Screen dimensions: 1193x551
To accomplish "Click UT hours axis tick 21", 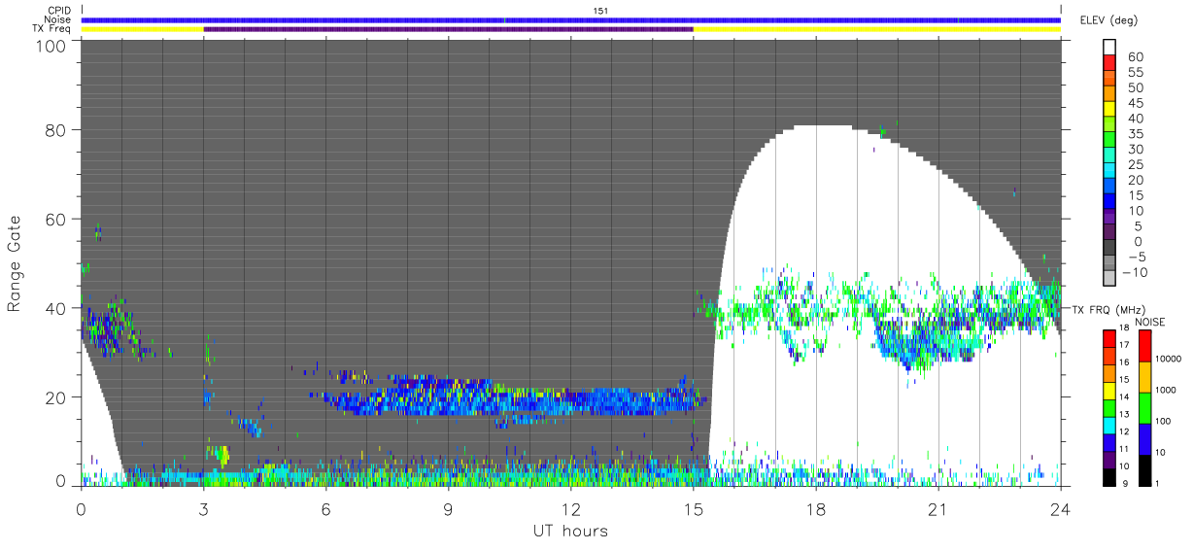I will 937,508.
